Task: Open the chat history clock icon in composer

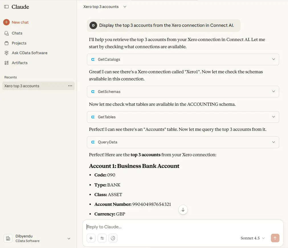Action: (x=113, y=238)
